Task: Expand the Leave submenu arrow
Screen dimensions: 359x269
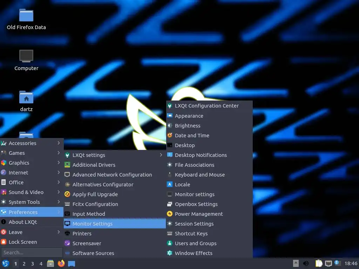Action: (x=59, y=232)
